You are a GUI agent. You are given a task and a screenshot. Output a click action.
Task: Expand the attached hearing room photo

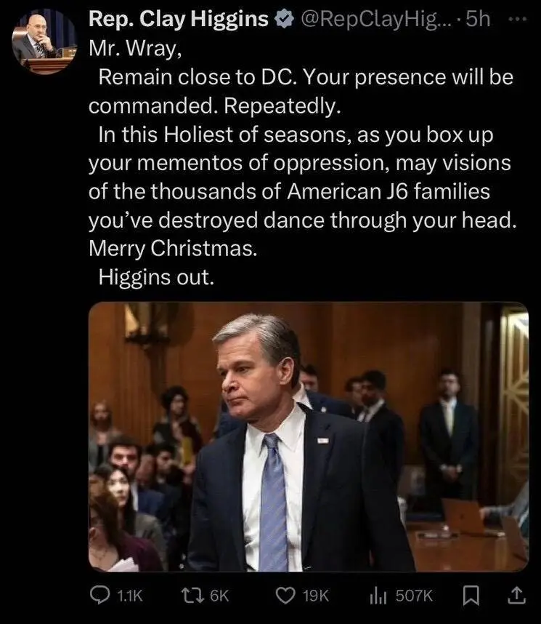(x=309, y=436)
